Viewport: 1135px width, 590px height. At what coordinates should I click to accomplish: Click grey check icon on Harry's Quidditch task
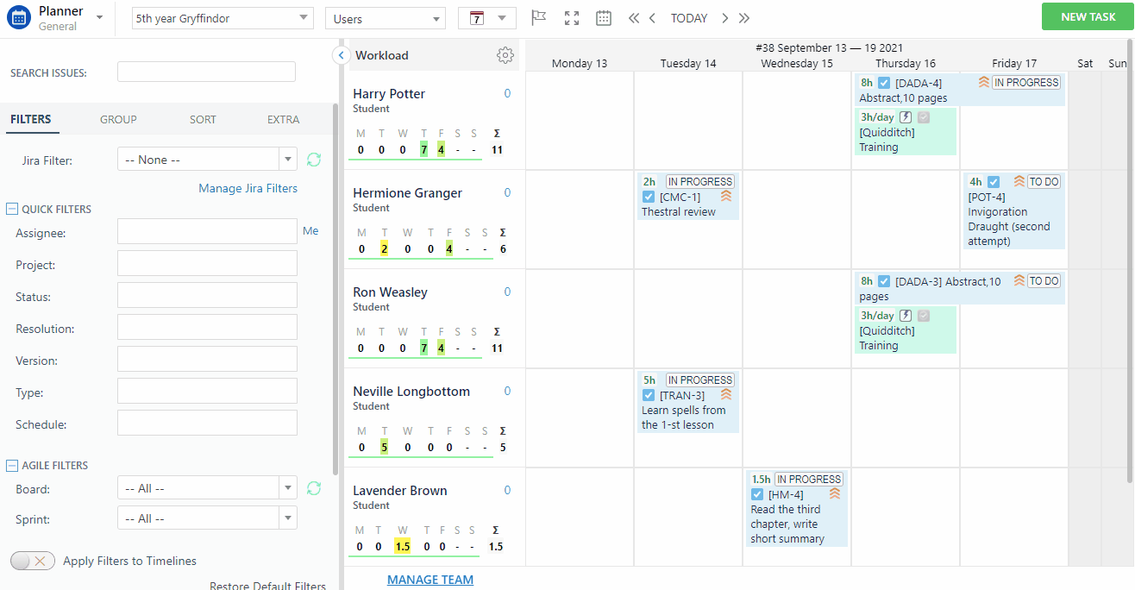pyautogui.click(x=924, y=117)
